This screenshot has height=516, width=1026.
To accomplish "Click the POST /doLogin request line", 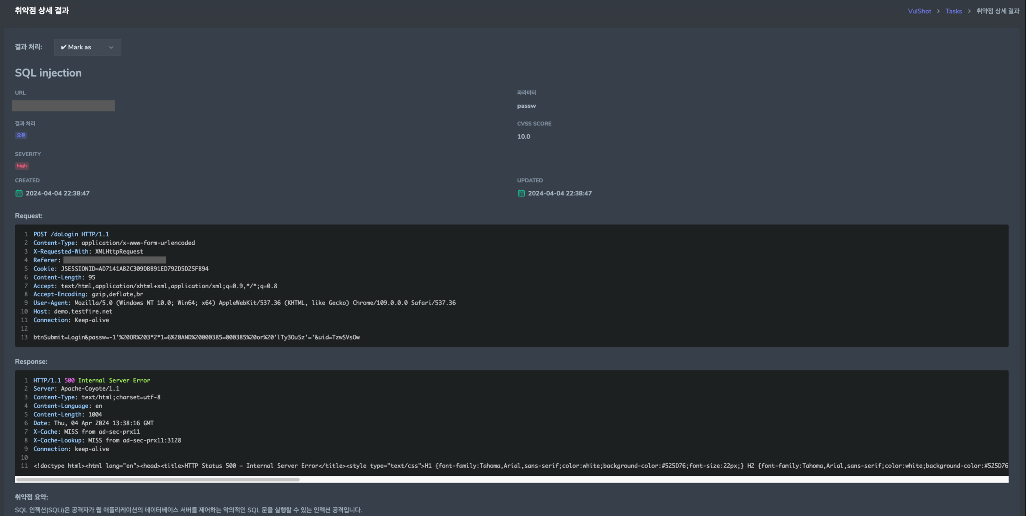I will (x=71, y=234).
